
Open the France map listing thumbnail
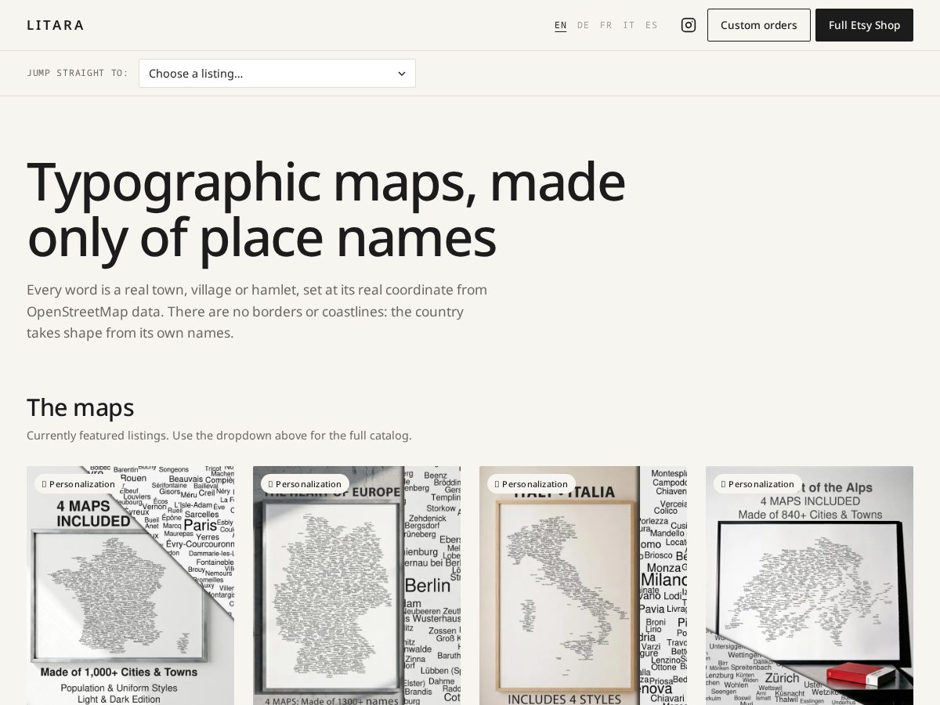click(x=130, y=586)
